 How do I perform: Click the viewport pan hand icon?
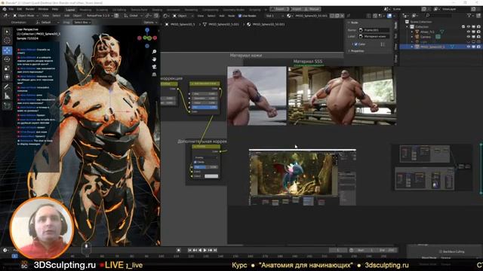point(154,59)
